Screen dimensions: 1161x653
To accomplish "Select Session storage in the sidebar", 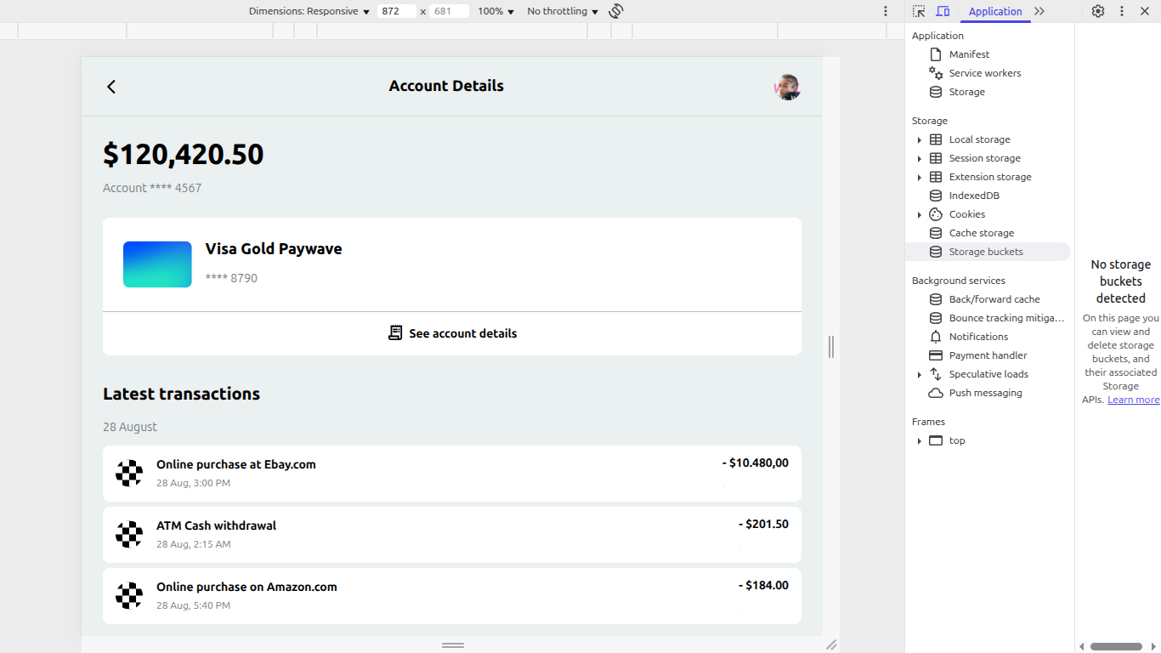I will click(984, 158).
